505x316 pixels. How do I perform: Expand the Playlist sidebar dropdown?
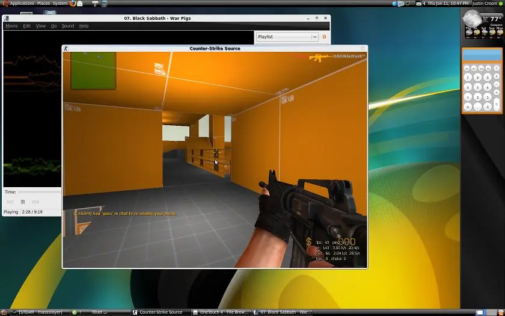point(287,37)
